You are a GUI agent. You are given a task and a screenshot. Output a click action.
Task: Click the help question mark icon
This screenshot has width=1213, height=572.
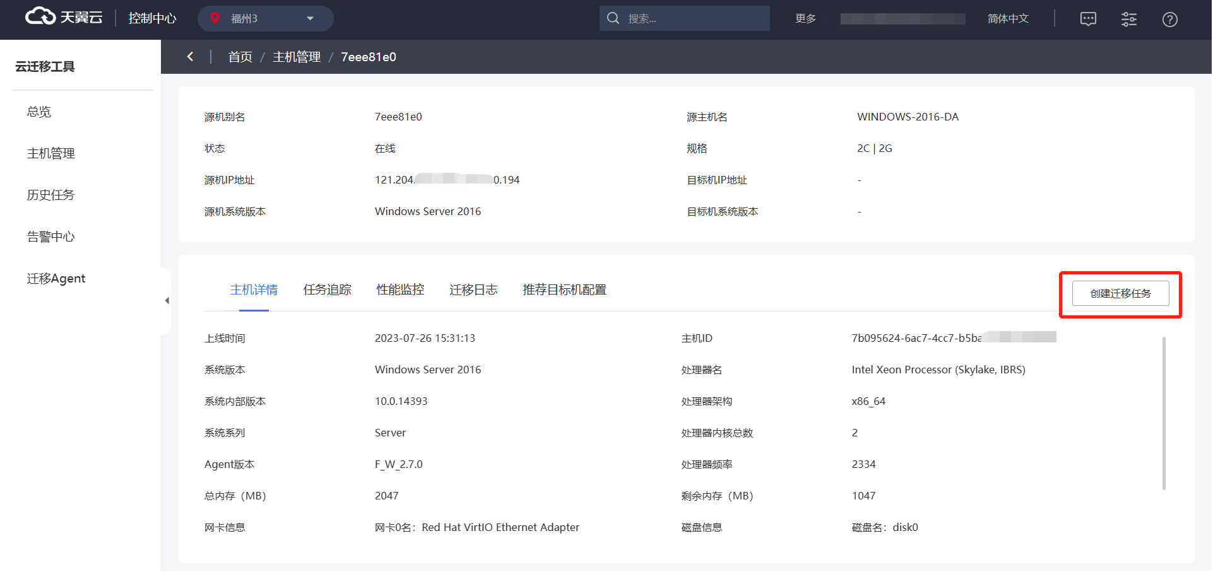pos(1169,20)
